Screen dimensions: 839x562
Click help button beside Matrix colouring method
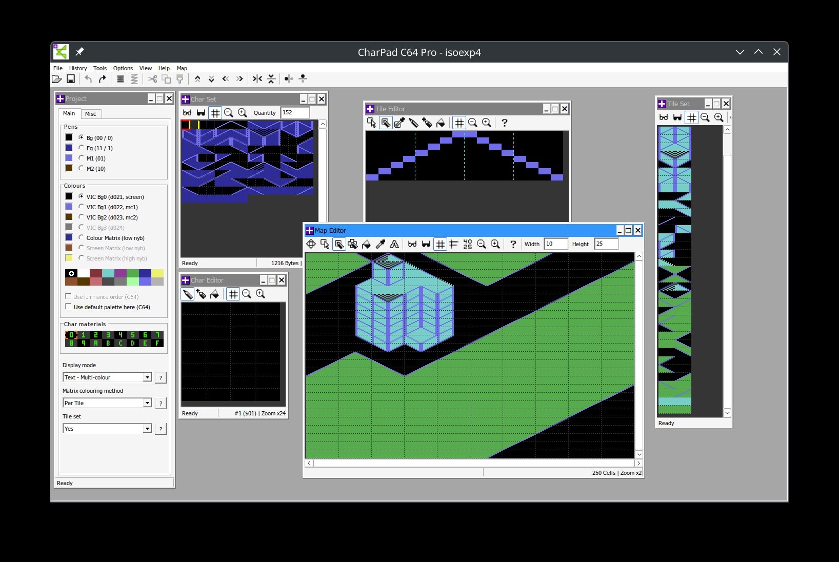click(x=161, y=404)
